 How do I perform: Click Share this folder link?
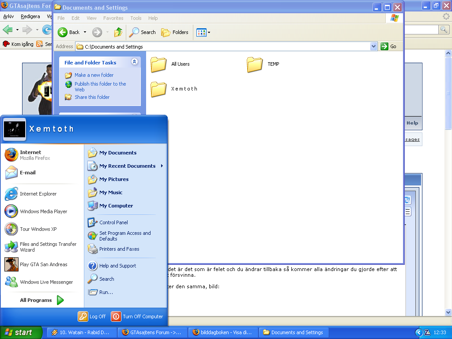pyautogui.click(x=92, y=97)
